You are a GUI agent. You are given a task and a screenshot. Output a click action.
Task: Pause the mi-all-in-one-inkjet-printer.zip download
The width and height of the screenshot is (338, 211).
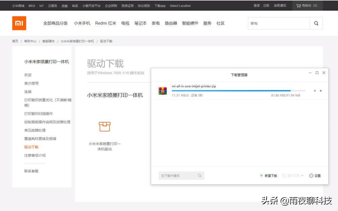pyautogui.click(x=315, y=90)
